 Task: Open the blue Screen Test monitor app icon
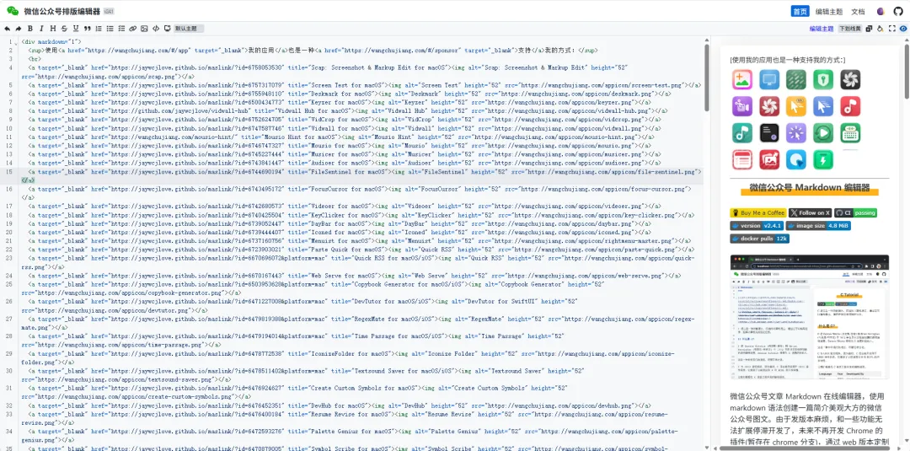769,79
